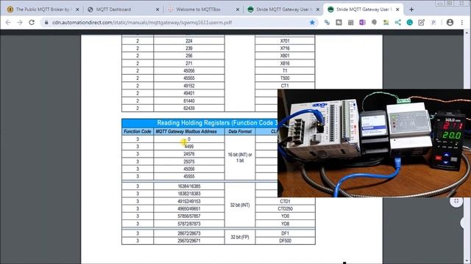Close the Welcome to MQTTBox tab
Viewport: 471px width, 264px height.
(238, 10)
